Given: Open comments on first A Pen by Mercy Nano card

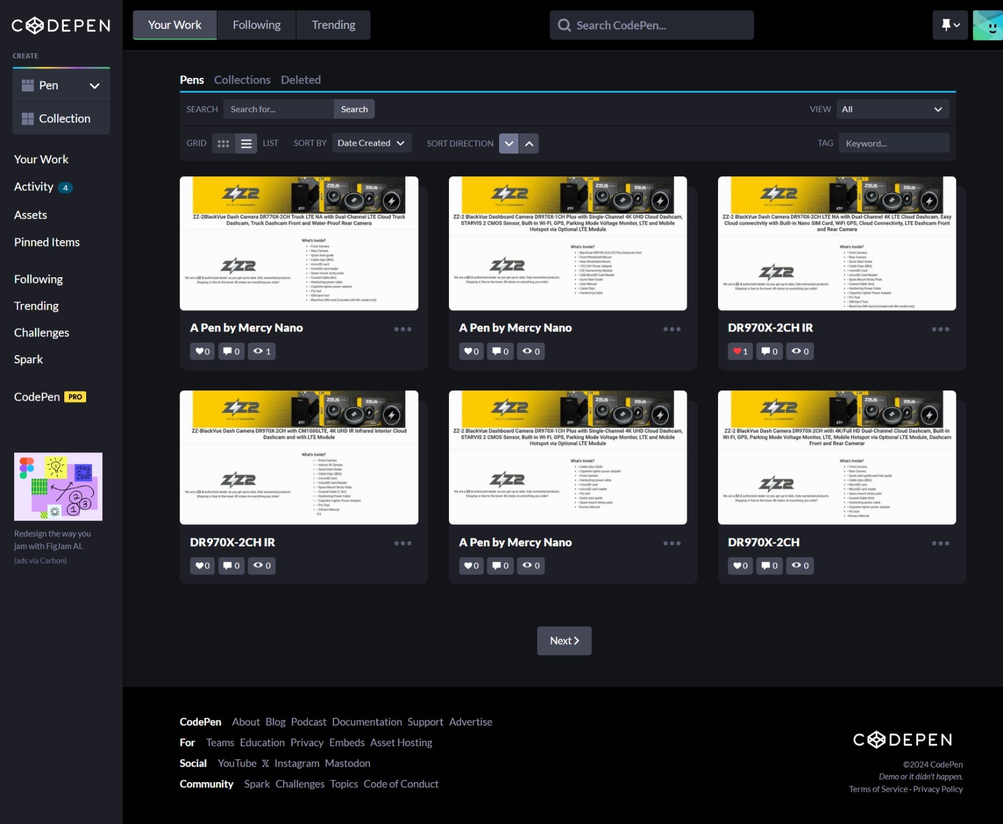Looking at the screenshot, I should pyautogui.click(x=231, y=352).
